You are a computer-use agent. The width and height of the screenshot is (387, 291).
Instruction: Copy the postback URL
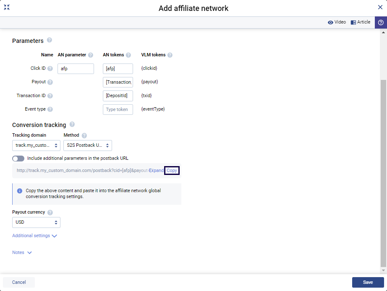pyautogui.click(x=172, y=171)
